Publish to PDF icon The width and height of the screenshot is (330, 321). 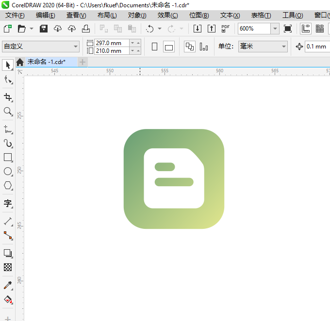[x=225, y=29]
